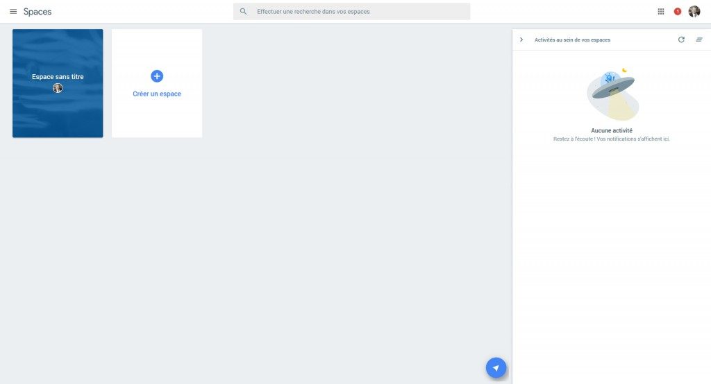Click the blue floating post button

point(496,367)
